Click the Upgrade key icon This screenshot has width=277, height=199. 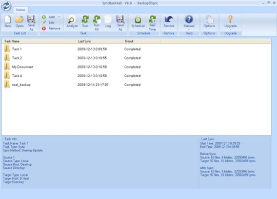click(x=230, y=19)
